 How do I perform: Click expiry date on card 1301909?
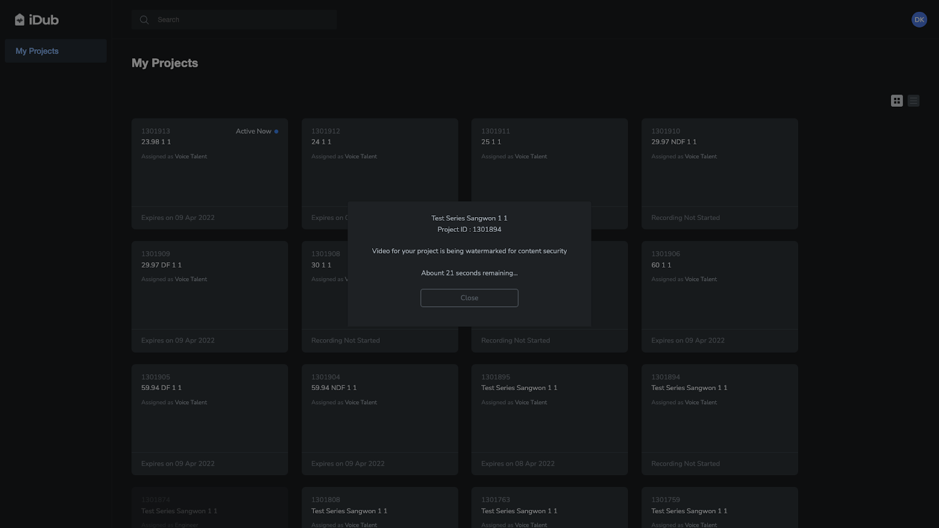pos(178,341)
